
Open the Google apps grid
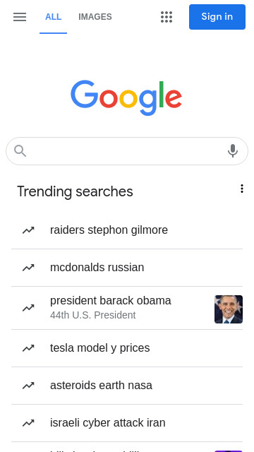[x=167, y=17]
